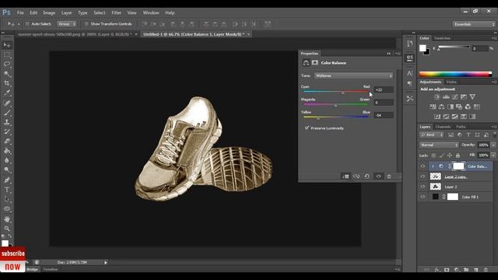Open the Window menu
The image size is (498, 280).
coord(150,12)
